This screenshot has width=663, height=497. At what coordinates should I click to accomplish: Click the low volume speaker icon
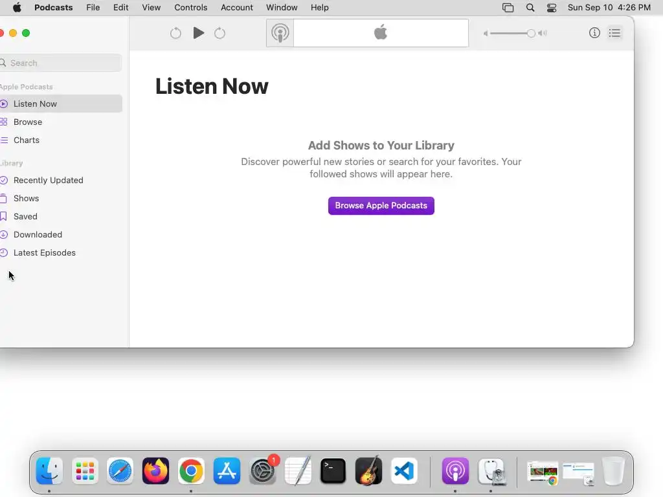tap(486, 33)
